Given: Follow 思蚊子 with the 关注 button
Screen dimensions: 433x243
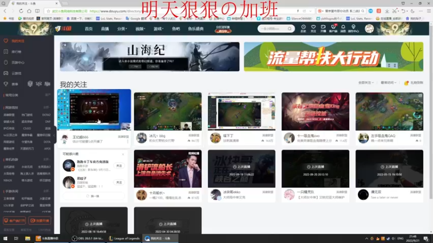Looking at the screenshot, I should [x=119, y=183].
